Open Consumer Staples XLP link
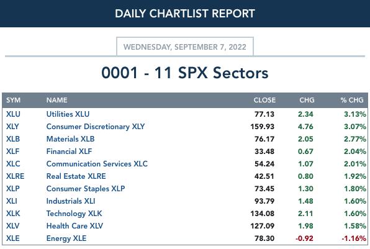370x249 pixels. [86, 189]
